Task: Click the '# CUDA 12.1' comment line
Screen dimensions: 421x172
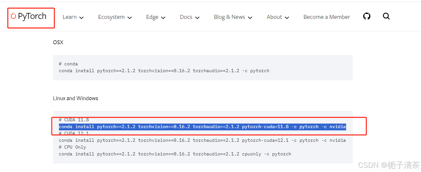Action: coord(74,133)
